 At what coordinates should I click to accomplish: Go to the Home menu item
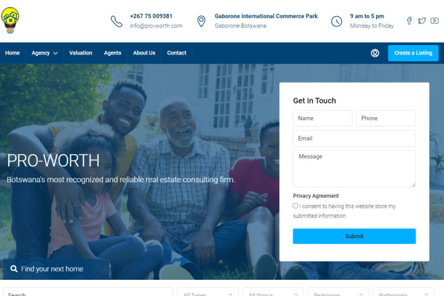13,53
